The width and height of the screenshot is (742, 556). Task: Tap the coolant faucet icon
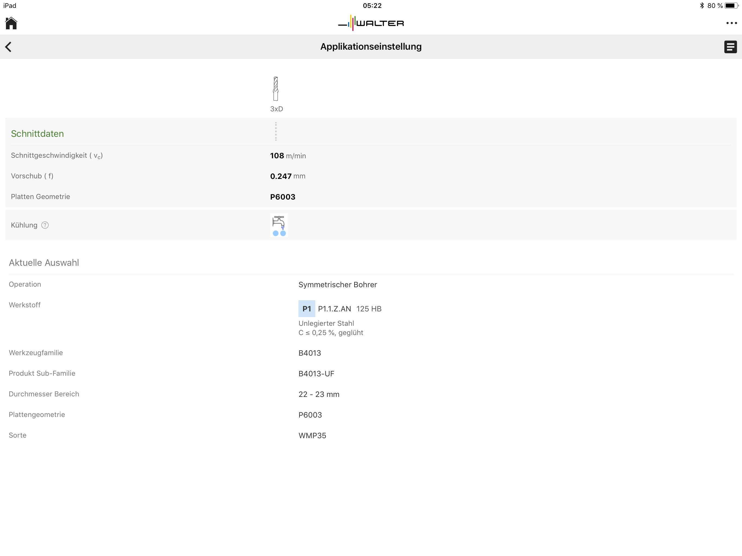tap(278, 225)
